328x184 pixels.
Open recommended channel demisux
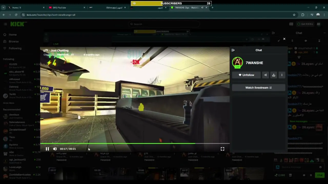pos(21,116)
